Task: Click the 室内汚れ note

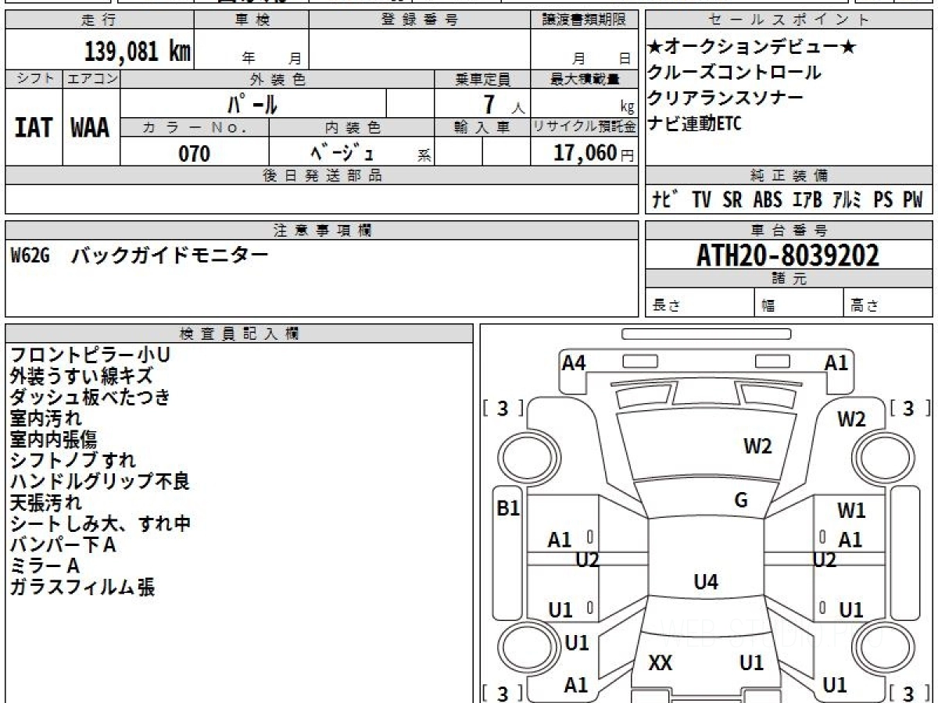Action: coord(45,418)
